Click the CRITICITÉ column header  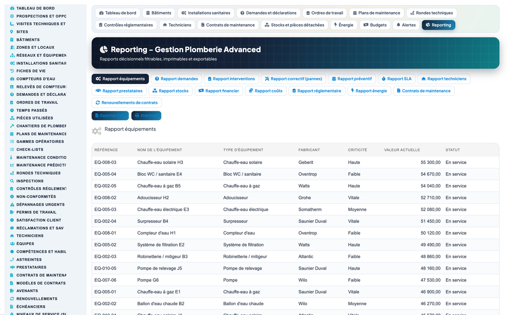pos(358,150)
